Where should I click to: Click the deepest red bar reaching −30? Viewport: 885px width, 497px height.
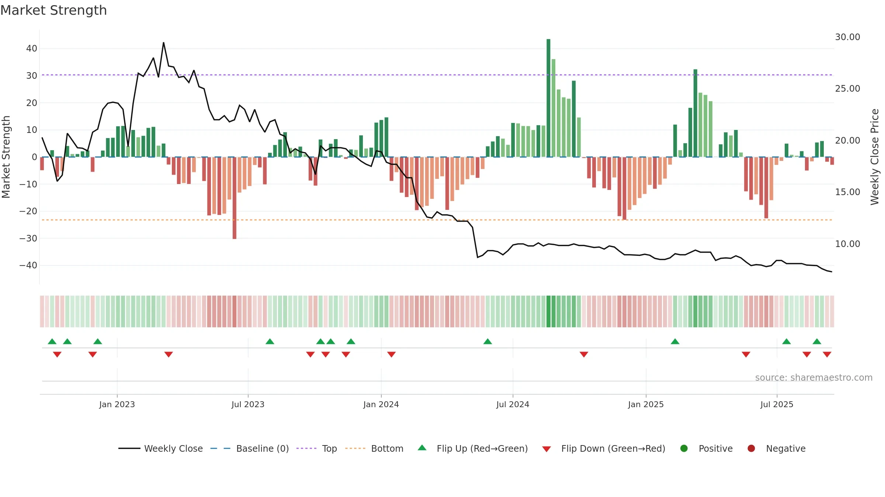(234, 198)
